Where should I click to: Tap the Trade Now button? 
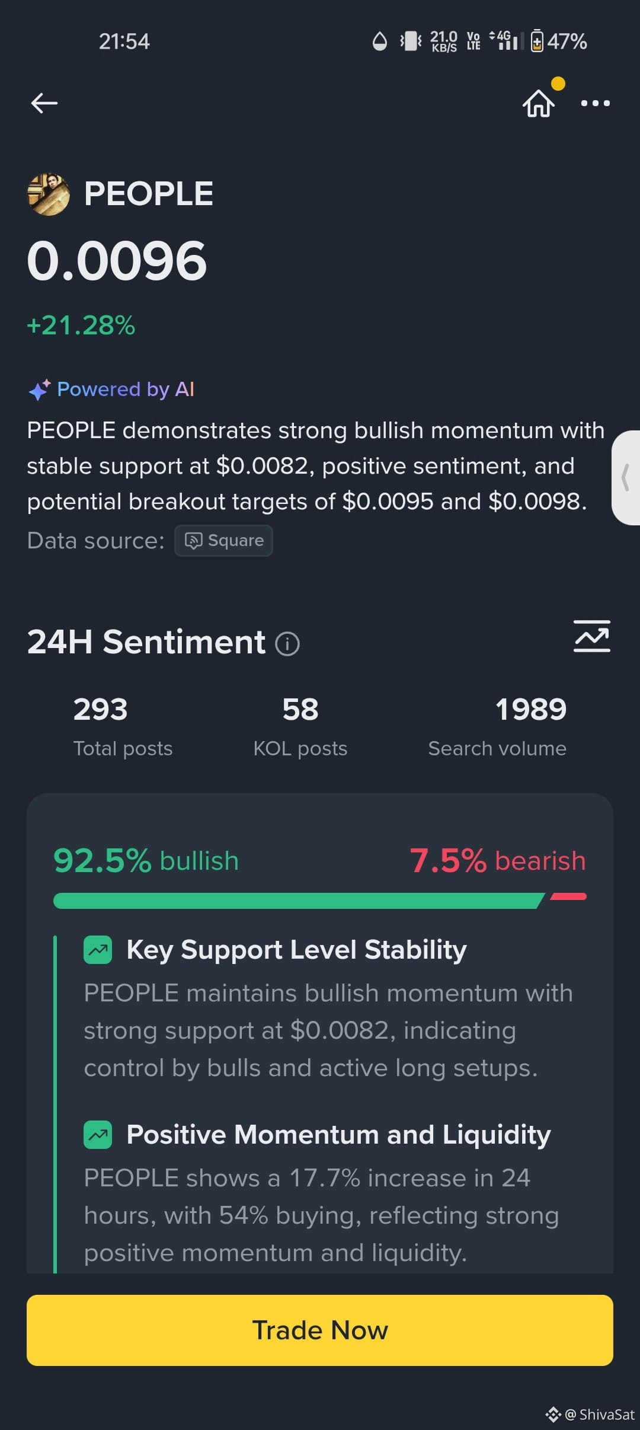click(x=320, y=1330)
